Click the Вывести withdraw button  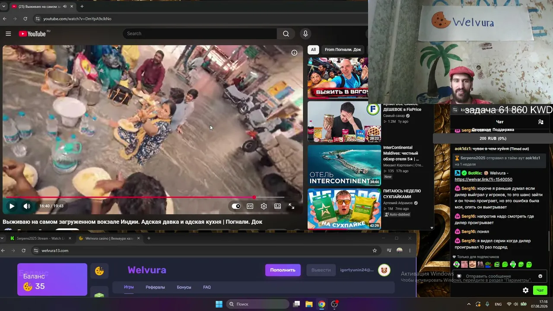coord(321,270)
